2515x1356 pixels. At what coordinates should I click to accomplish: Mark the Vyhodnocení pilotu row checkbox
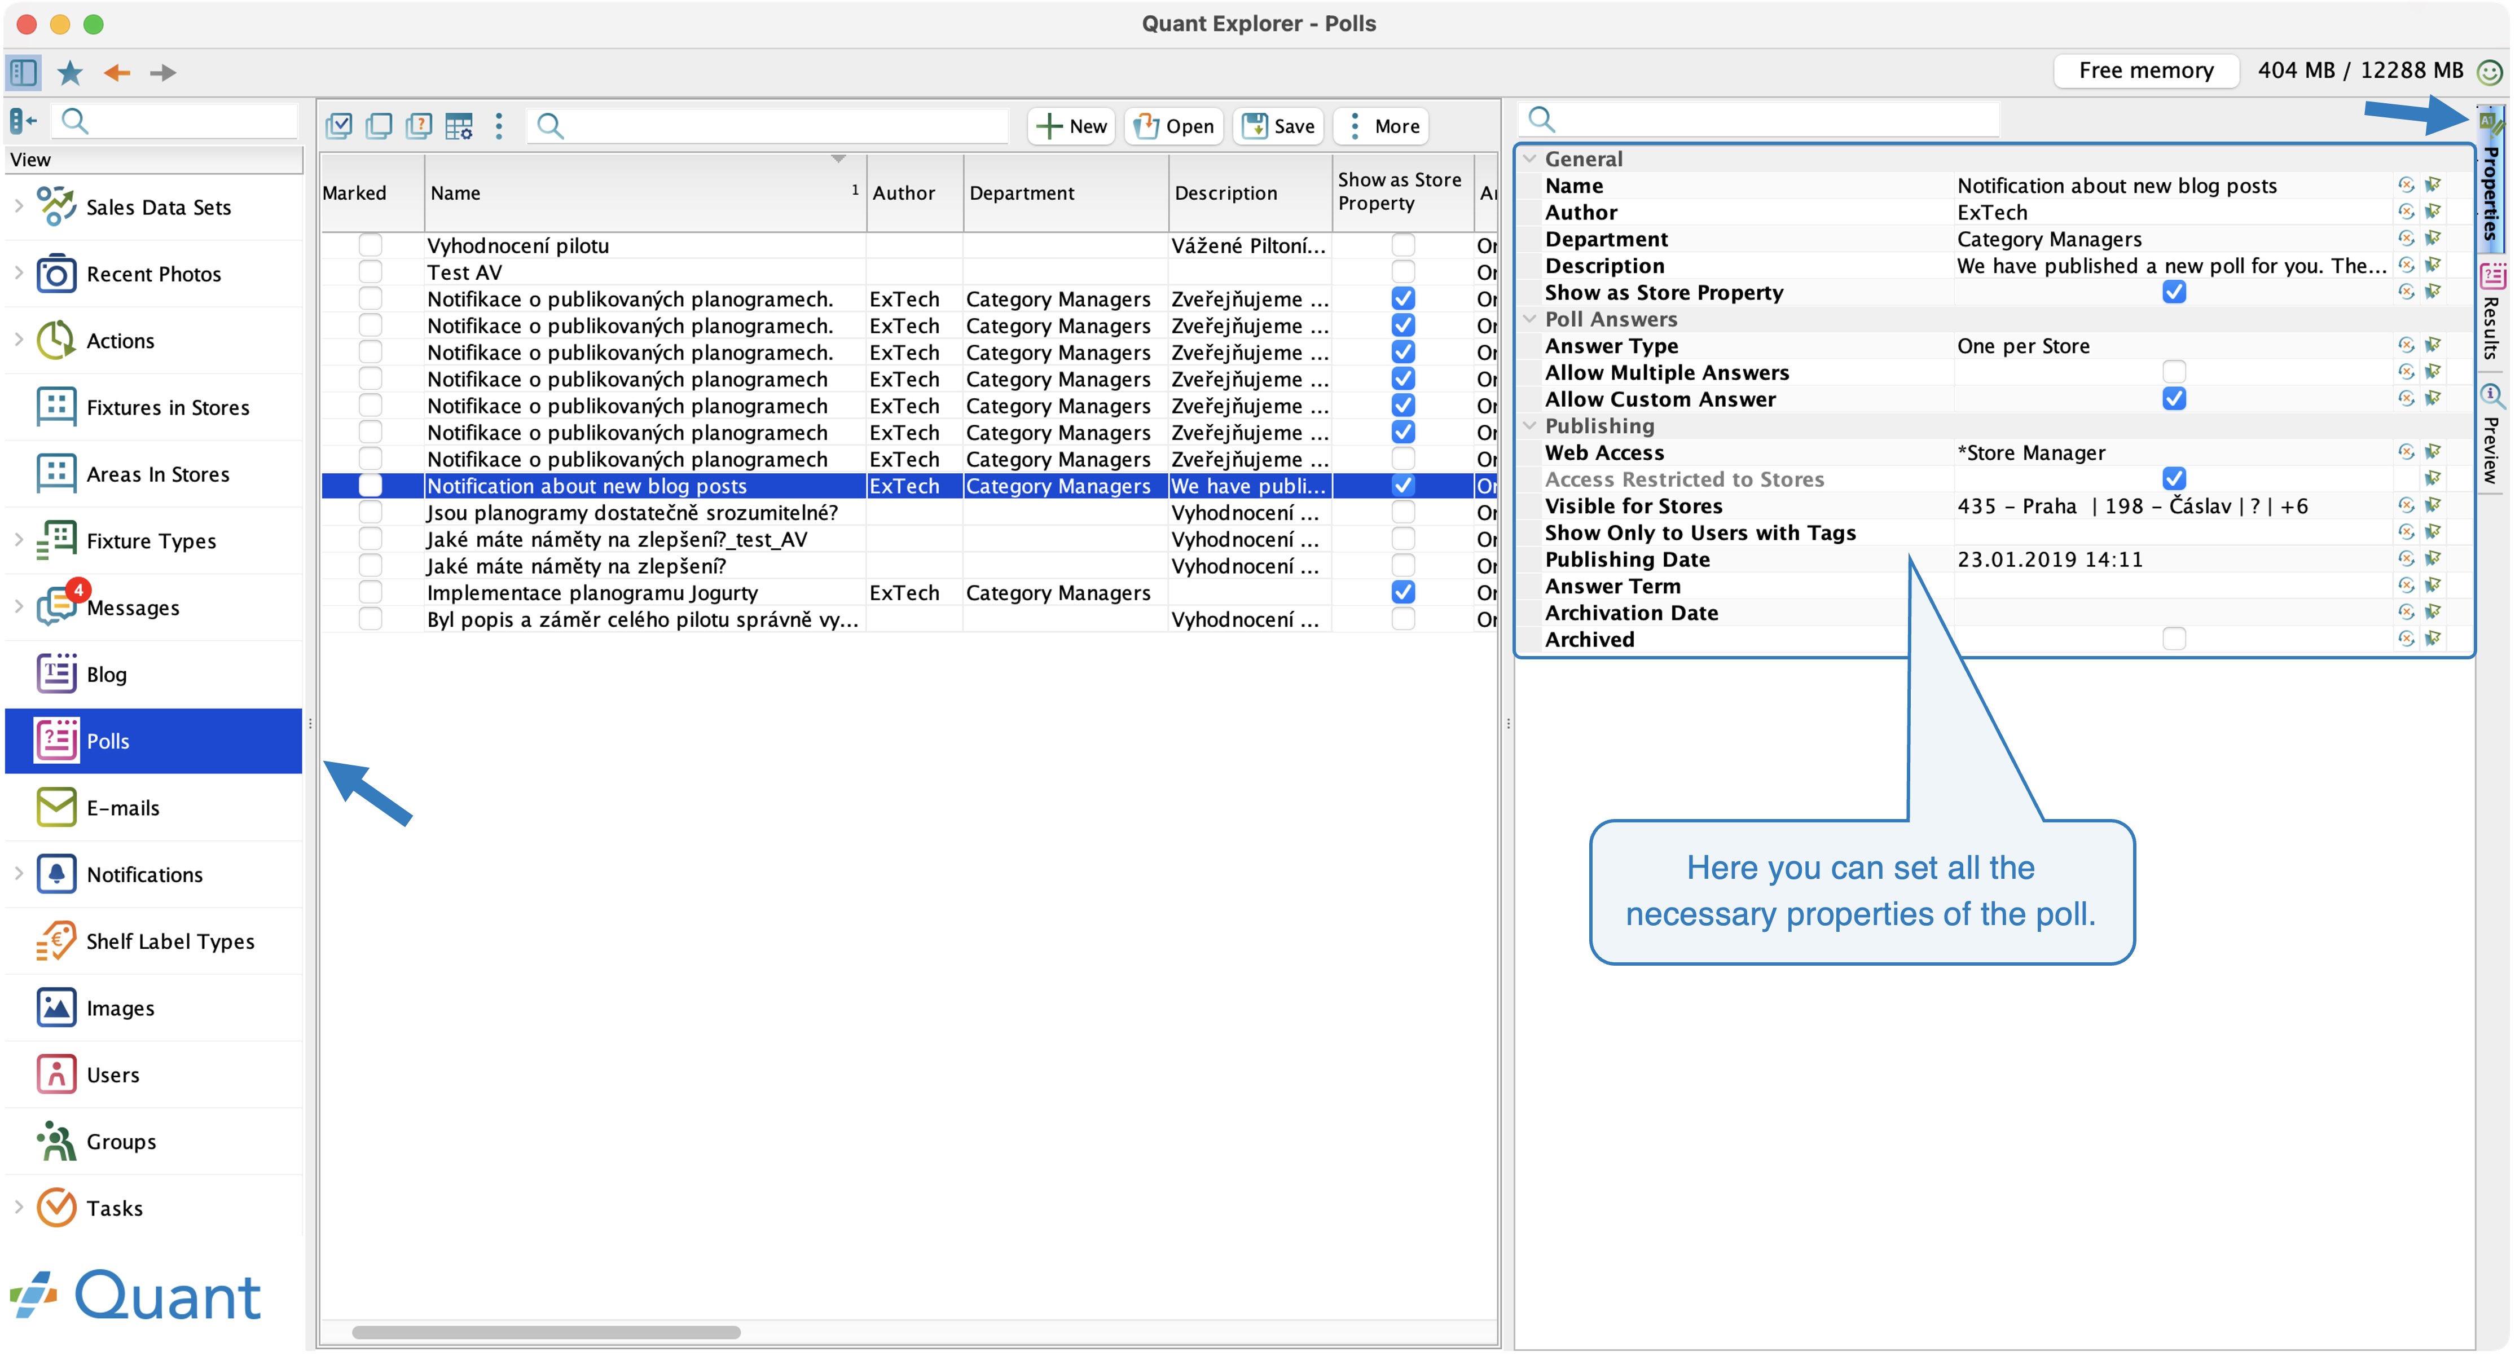[370, 245]
